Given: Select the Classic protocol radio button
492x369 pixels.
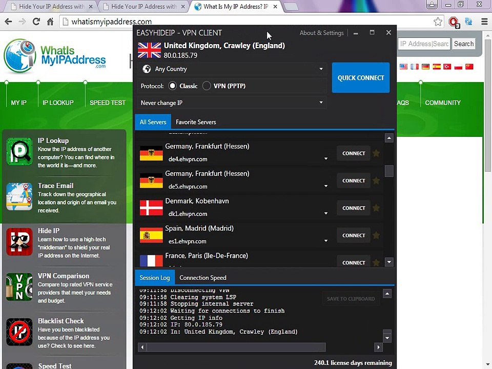Looking at the screenshot, I should pyautogui.click(x=173, y=86).
